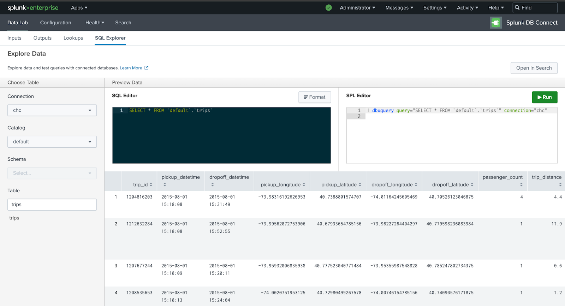Sort by the trip_id column arrows
The image size is (565, 306).
(x=151, y=185)
